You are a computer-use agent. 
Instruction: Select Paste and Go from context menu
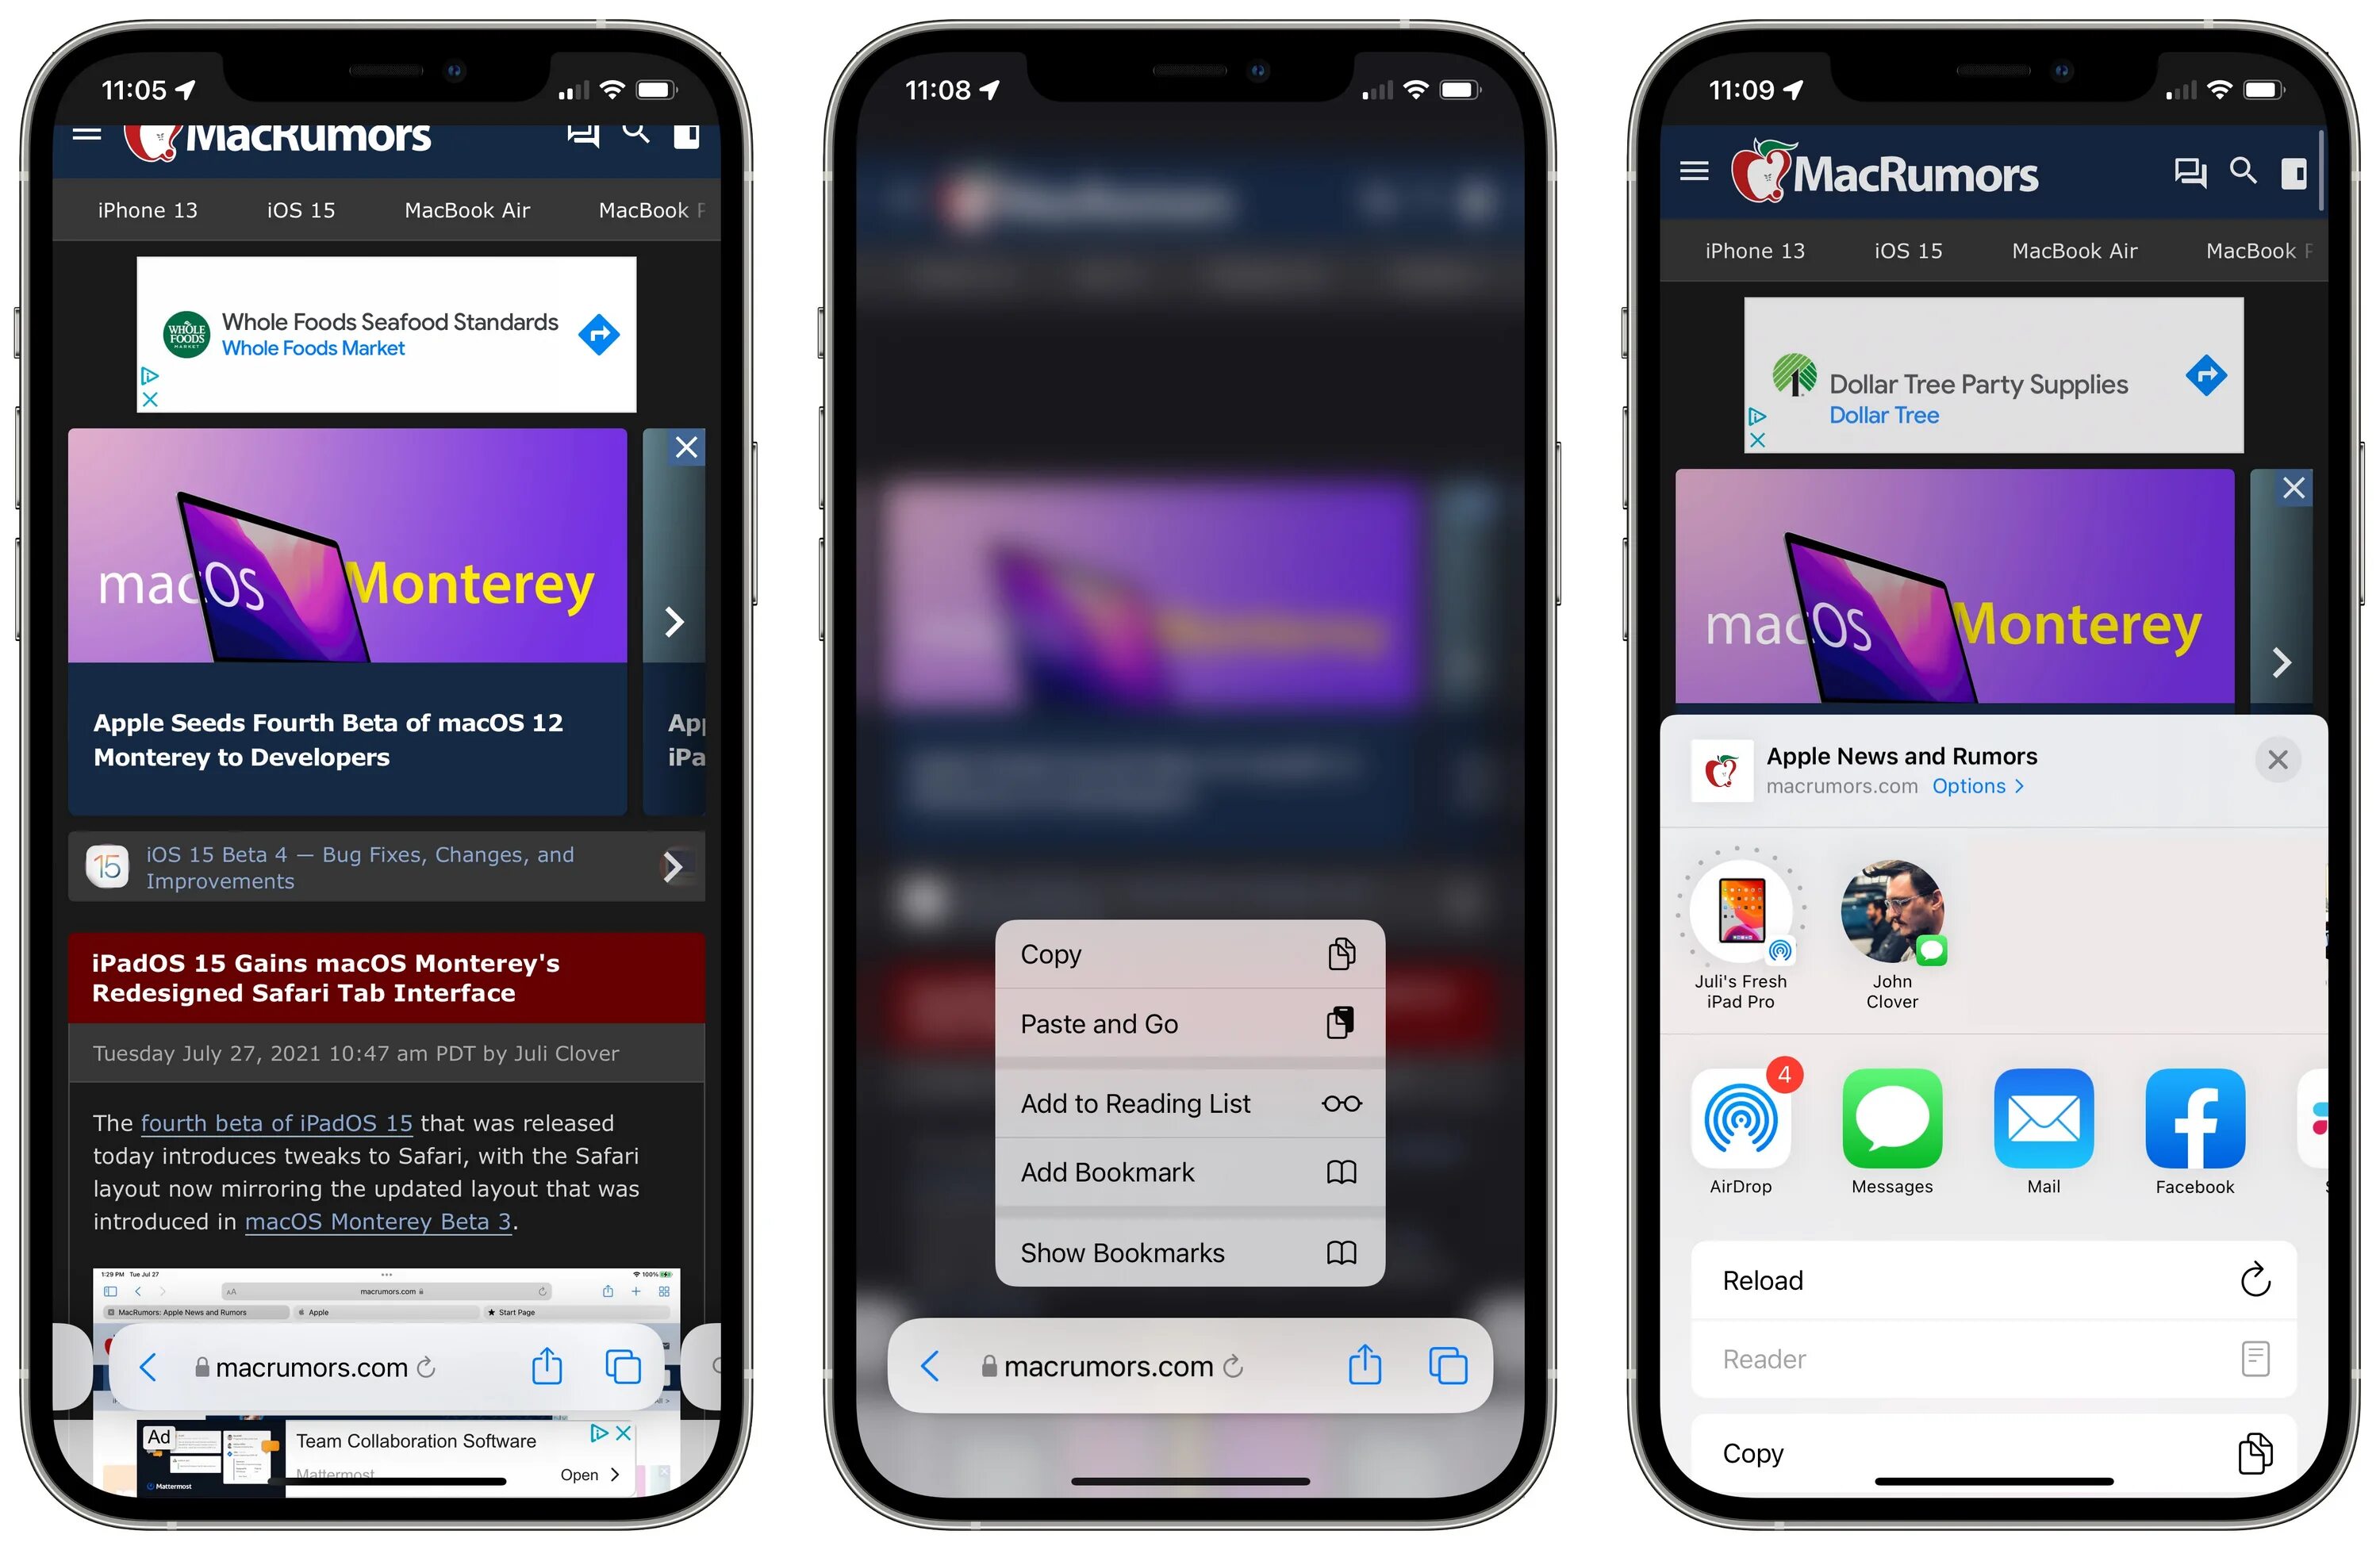[1192, 1025]
